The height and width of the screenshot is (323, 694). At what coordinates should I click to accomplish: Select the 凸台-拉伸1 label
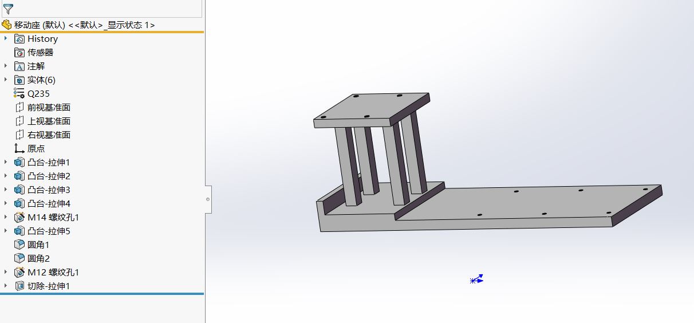pos(49,163)
